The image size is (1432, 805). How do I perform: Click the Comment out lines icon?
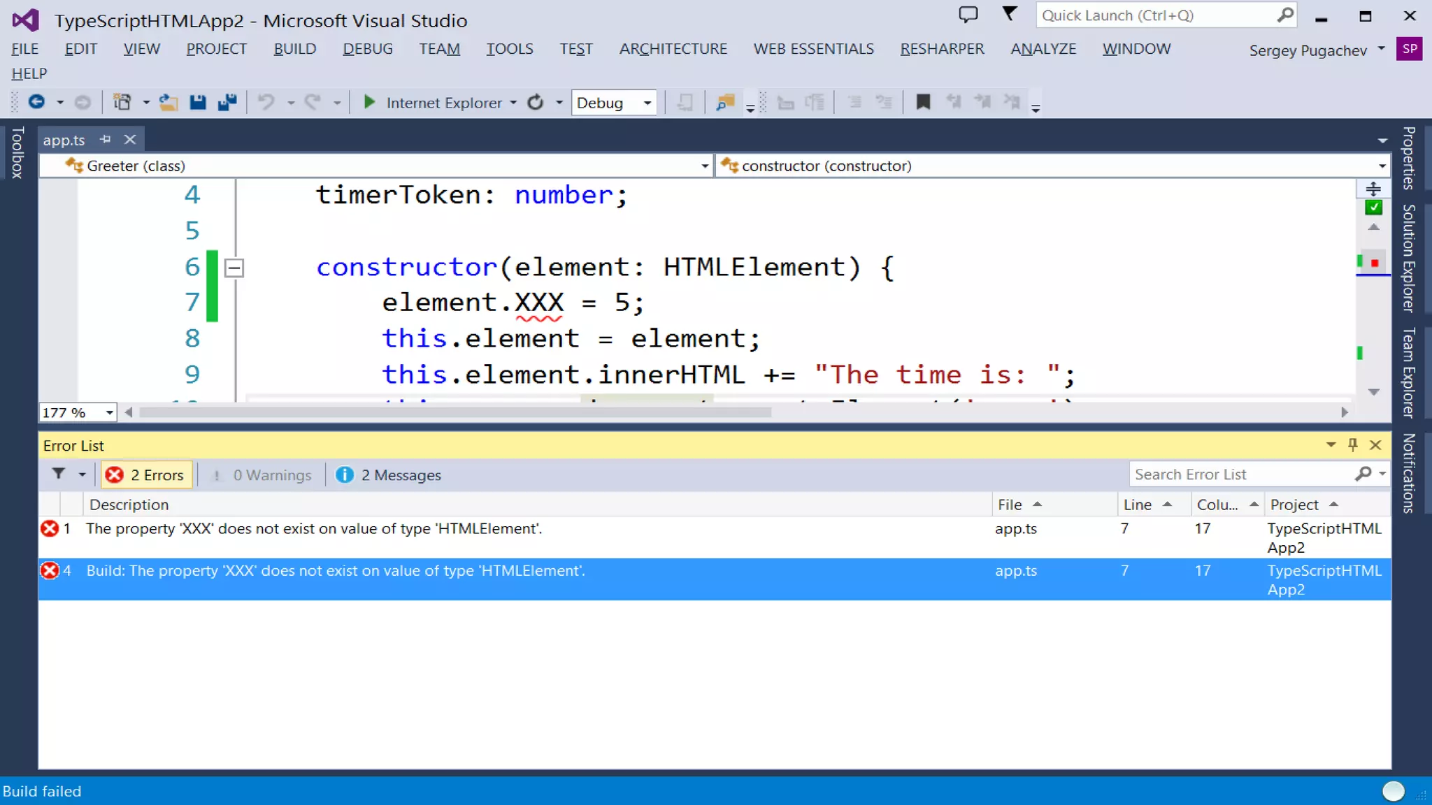click(x=854, y=103)
